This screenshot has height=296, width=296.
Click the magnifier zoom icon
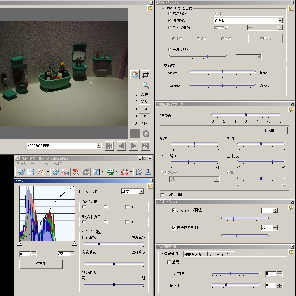[x=145, y=86]
